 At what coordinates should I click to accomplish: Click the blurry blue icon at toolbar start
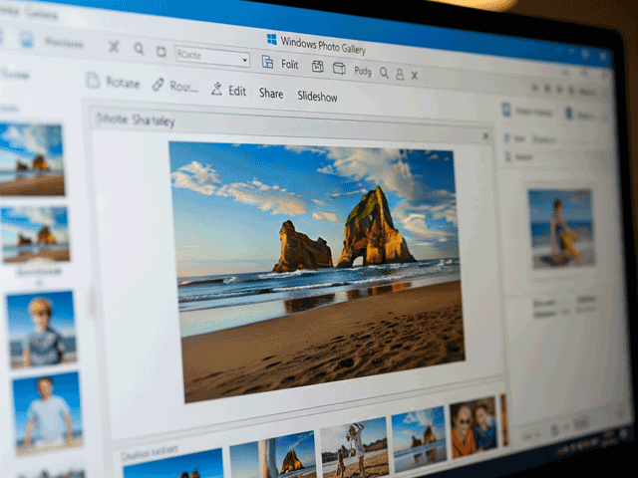pyautogui.click(x=27, y=40)
